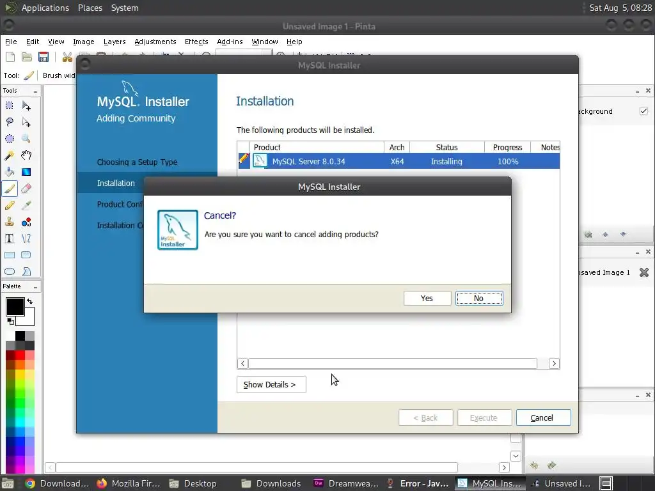
Task: Select the Paint Bucket tool in Pinta
Action: click(x=10, y=172)
